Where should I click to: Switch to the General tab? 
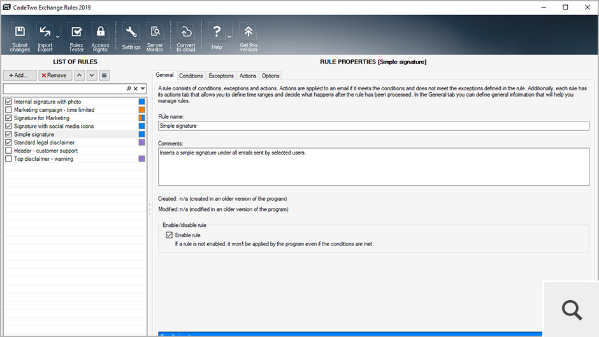(164, 75)
